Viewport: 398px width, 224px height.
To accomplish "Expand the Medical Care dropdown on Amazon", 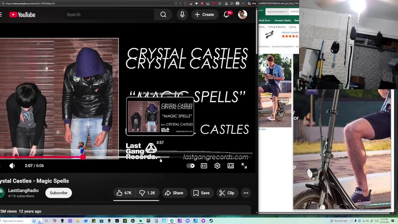I will point(265,20).
